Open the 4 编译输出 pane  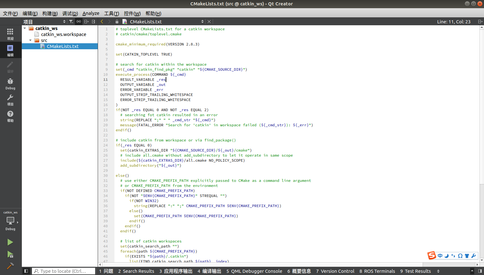(x=209, y=271)
